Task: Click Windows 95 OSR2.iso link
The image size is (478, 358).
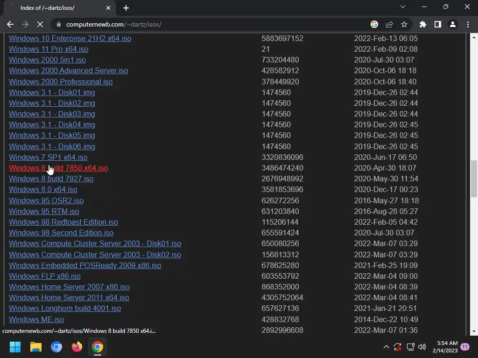Action: pos(46,200)
